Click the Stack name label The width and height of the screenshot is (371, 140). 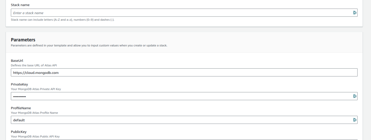(x=20, y=5)
